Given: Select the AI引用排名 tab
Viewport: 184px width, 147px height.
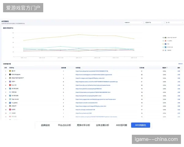Looking at the screenshot, I should tap(140, 125).
